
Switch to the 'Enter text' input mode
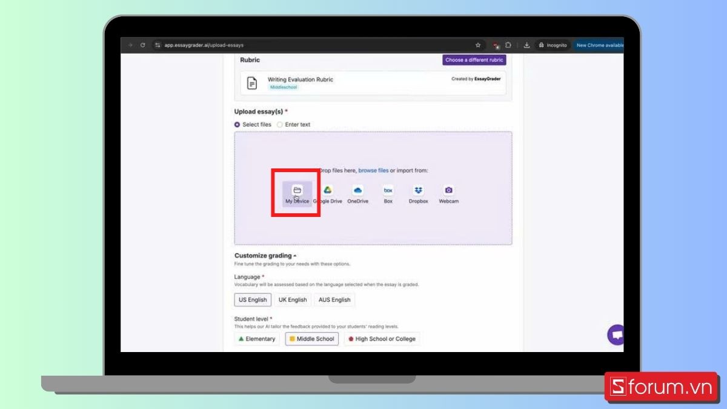280,124
